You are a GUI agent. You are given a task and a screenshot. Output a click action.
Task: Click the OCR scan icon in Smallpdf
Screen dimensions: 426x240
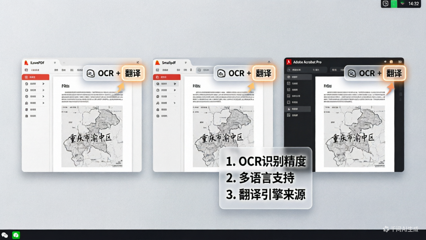click(221, 73)
